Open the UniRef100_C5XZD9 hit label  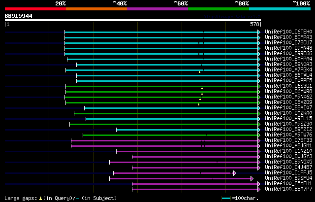(x=288, y=102)
